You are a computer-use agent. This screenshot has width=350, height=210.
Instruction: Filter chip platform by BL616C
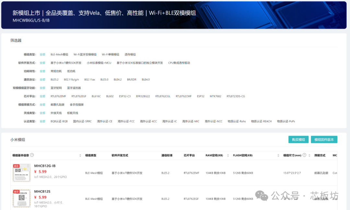click(x=96, y=96)
